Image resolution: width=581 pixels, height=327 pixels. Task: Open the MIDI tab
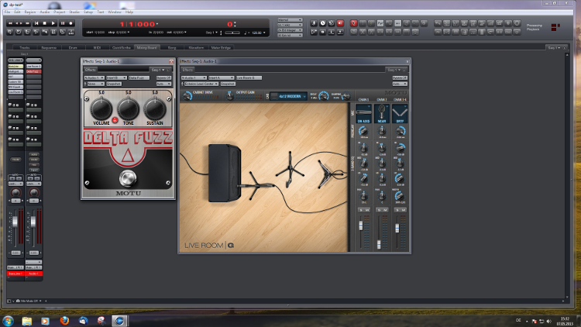coord(97,47)
